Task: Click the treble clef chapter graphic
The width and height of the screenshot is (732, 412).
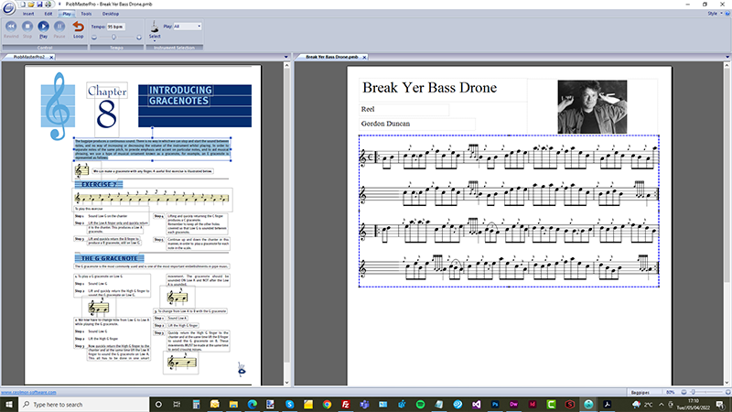Action: [58, 106]
